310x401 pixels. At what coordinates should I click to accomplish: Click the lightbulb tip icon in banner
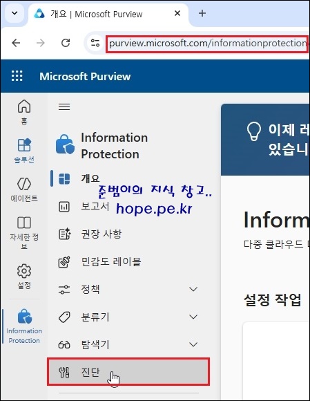point(254,131)
